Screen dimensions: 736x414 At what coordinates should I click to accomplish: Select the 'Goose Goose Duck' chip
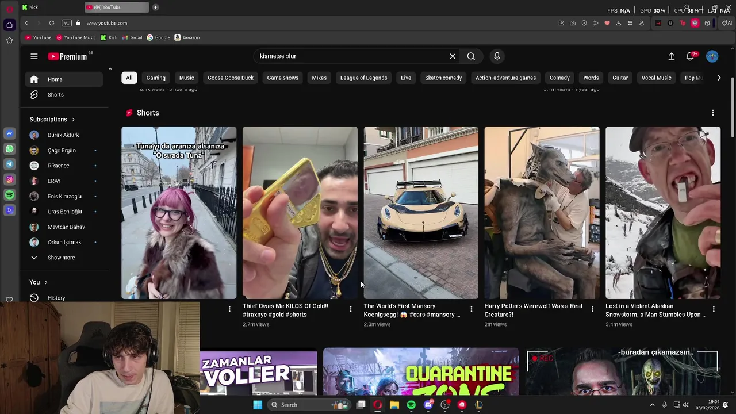tap(231, 78)
